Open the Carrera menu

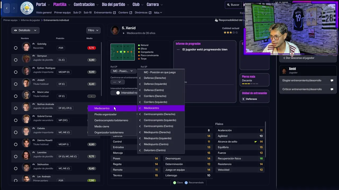point(155,4)
